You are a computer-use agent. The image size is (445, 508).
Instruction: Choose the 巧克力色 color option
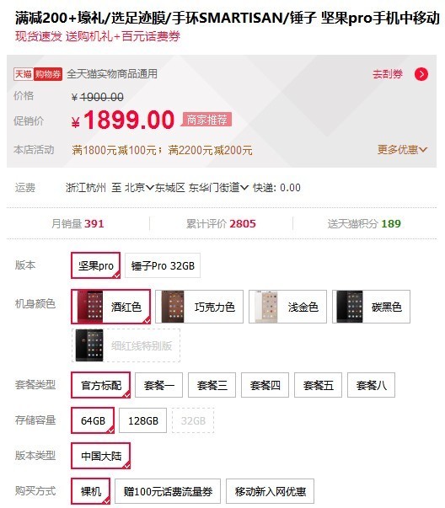pyautogui.click(x=199, y=307)
